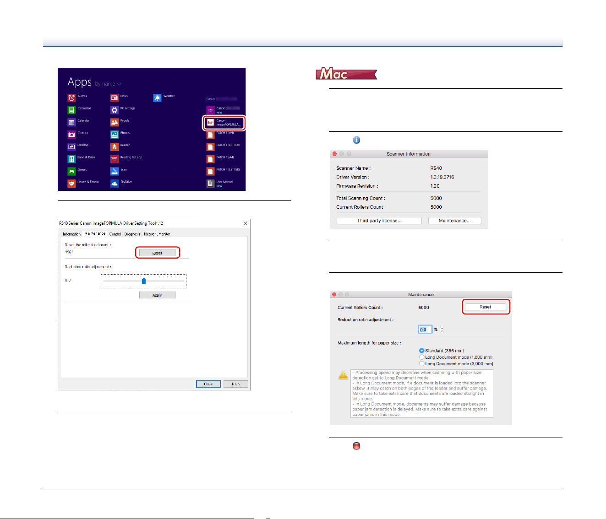606x519 pixels.
Task: Click Help in Driver Setting Tool
Action: pos(236,384)
